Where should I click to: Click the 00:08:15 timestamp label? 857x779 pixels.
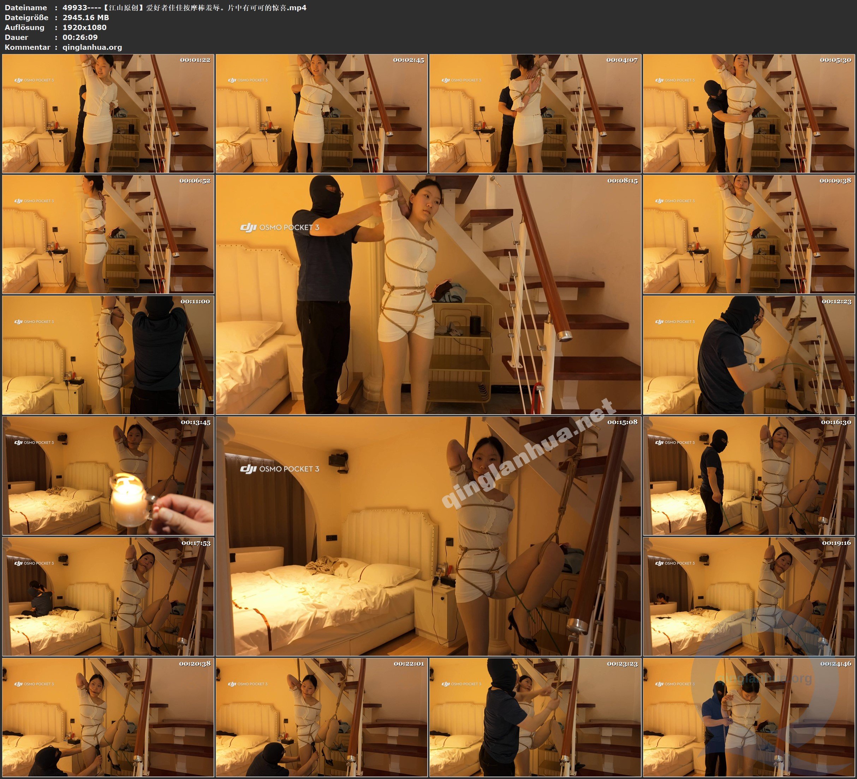[622, 181]
